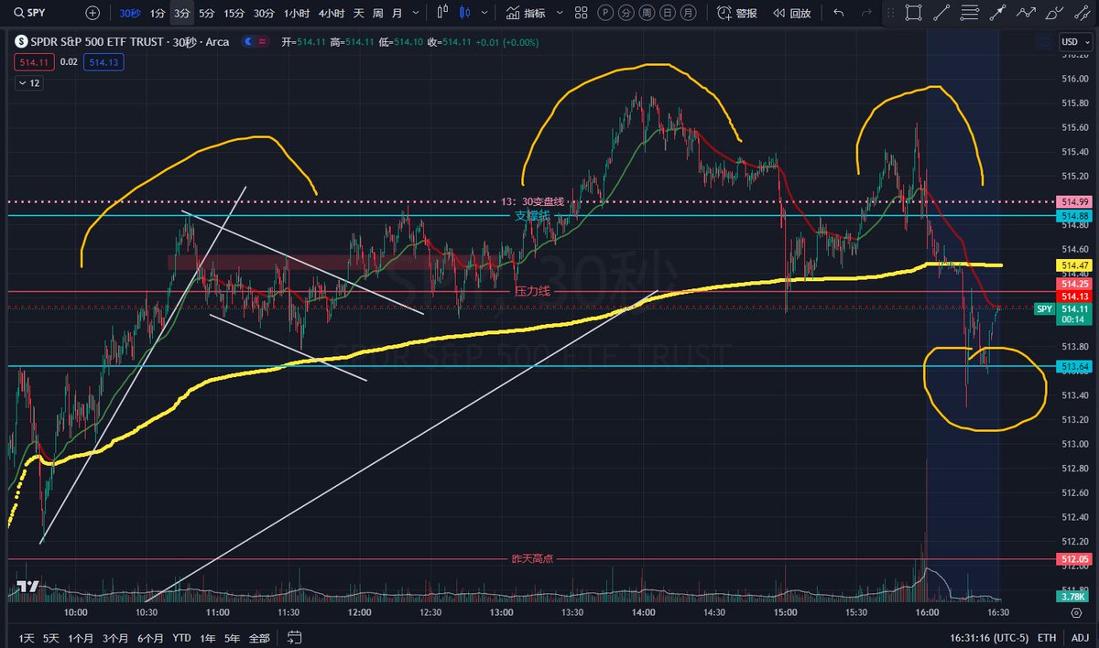Toggle ETH extended trading hours
The image size is (1099, 648).
click(1047, 638)
